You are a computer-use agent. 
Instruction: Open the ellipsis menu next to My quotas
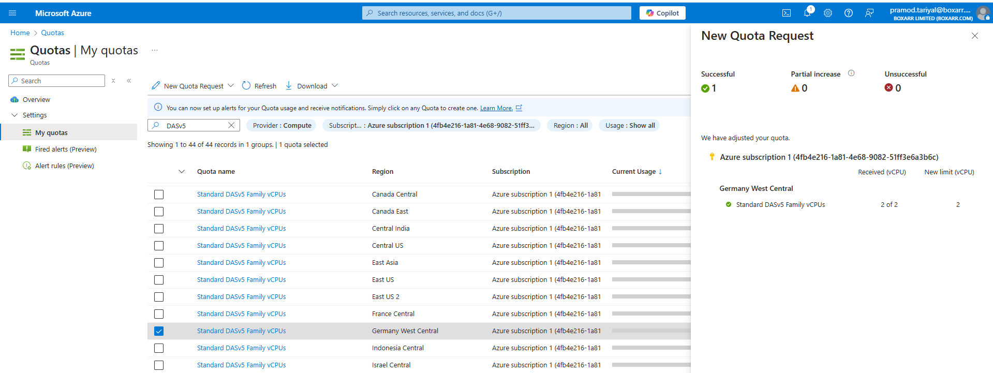(154, 50)
